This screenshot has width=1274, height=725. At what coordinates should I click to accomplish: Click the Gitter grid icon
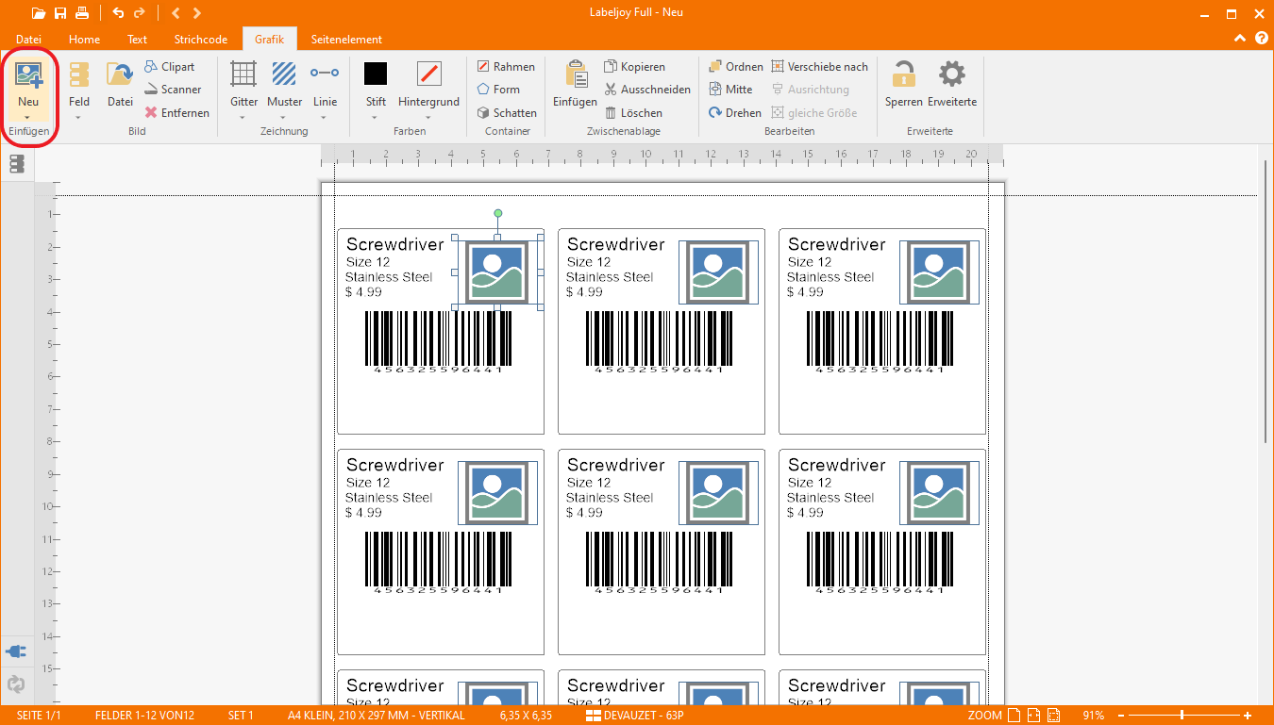[243, 74]
